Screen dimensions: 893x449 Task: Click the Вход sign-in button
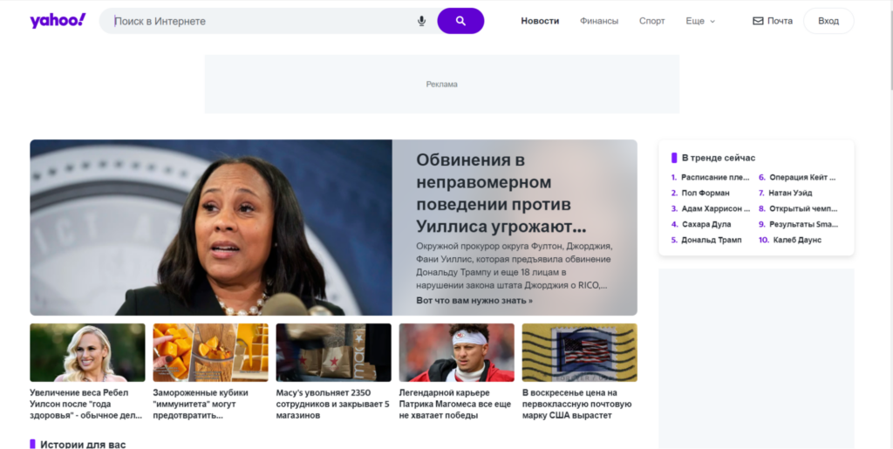828,21
